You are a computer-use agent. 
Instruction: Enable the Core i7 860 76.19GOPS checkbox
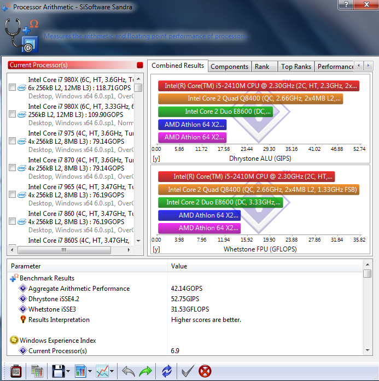(x=12, y=221)
